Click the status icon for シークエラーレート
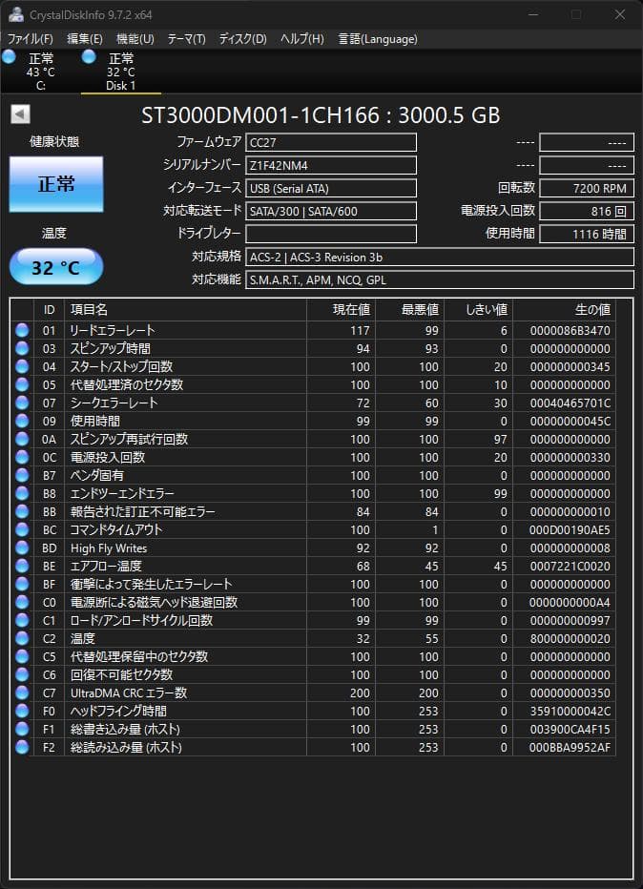 [x=22, y=403]
